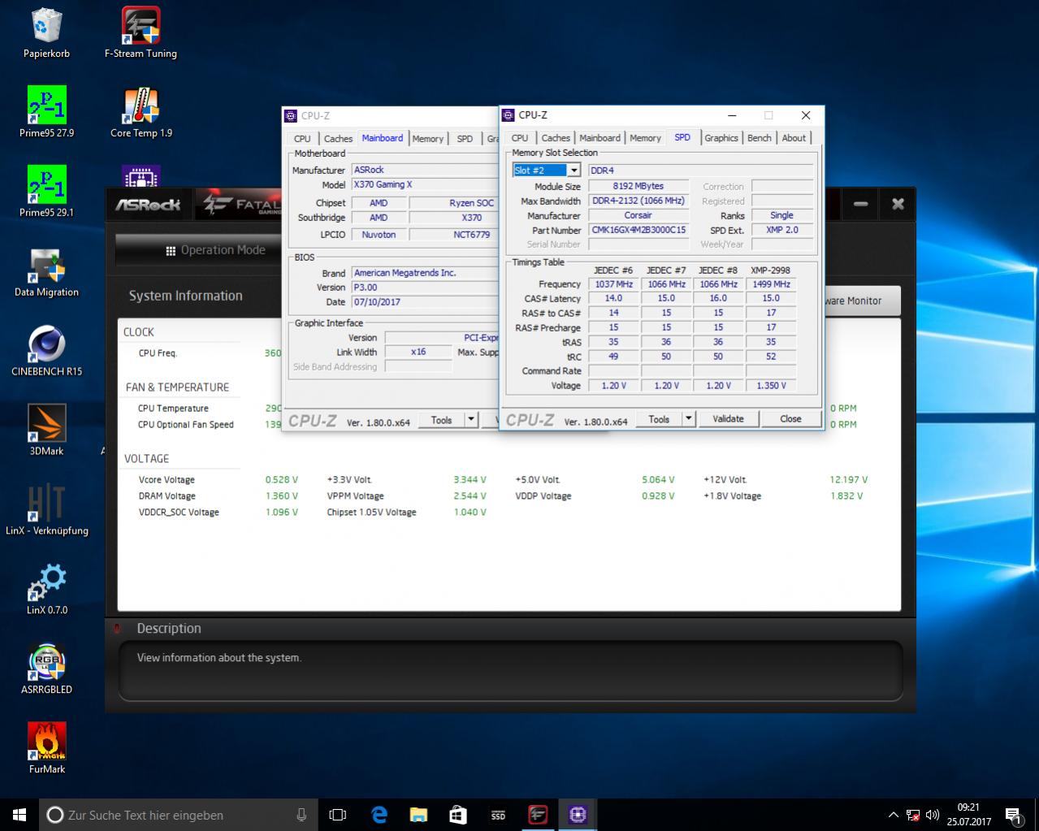Select Memory tab in back CPU-Z window
Image resolution: width=1039 pixels, height=831 pixels.
pos(427,139)
